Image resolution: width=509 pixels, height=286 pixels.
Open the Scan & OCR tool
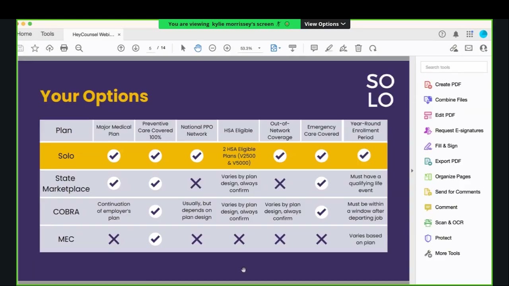(x=443, y=222)
